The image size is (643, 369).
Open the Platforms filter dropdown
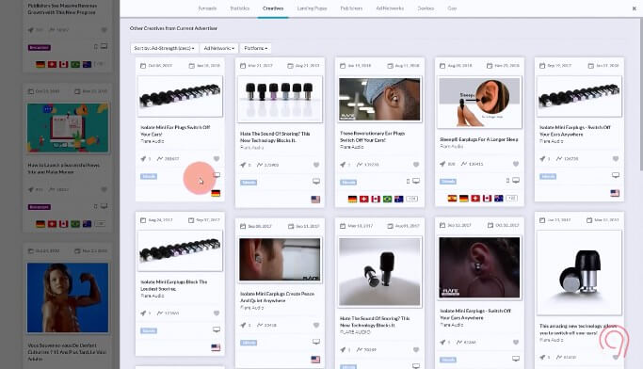[255, 48]
